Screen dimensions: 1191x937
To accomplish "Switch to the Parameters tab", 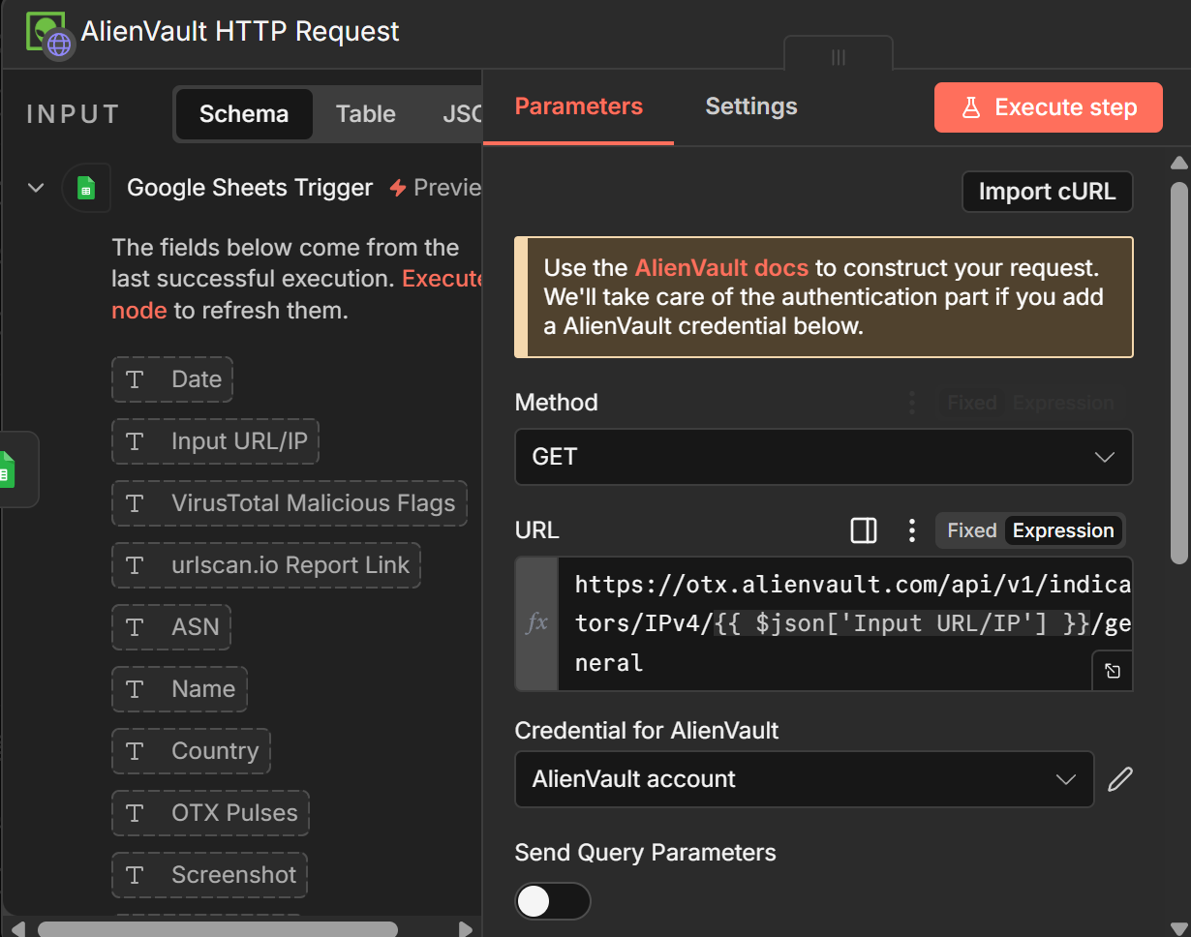I will tap(578, 106).
